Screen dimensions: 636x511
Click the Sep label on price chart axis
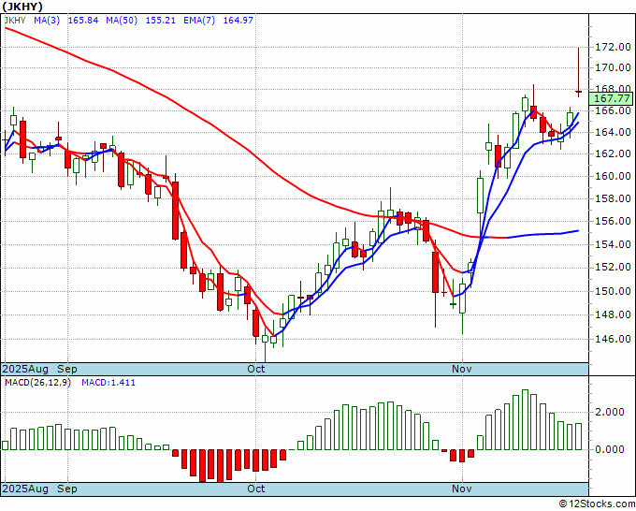point(67,369)
